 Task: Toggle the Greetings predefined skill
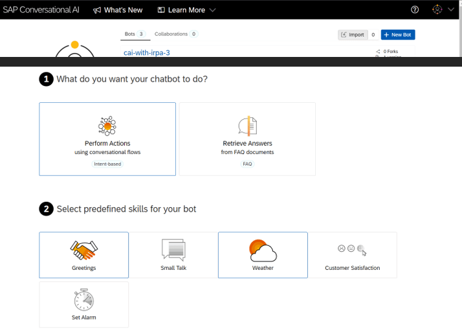coord(83,255)
